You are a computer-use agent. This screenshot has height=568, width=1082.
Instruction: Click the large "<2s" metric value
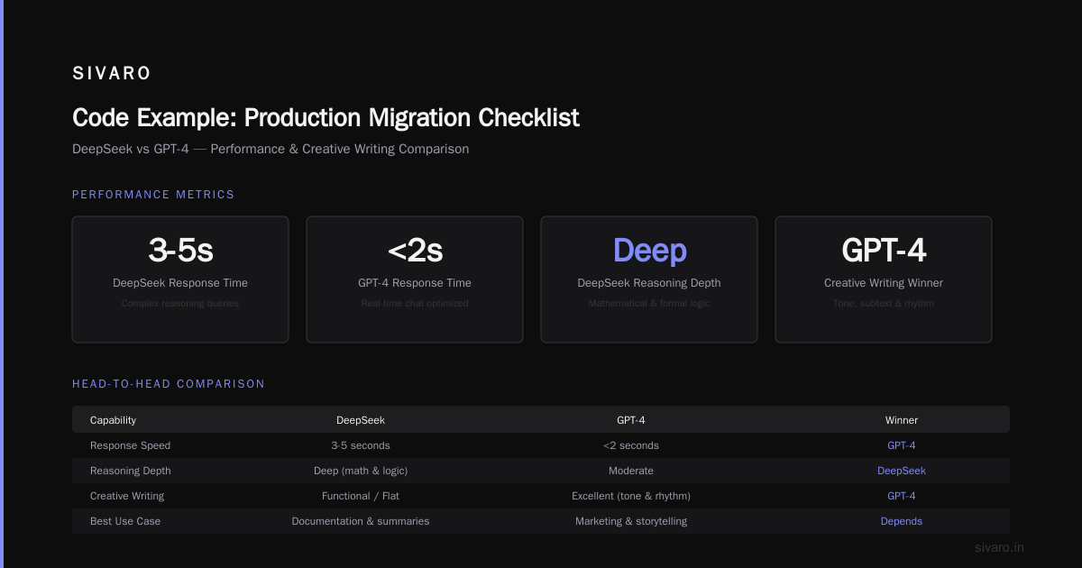pyautogui.click(x=415, y=250)
